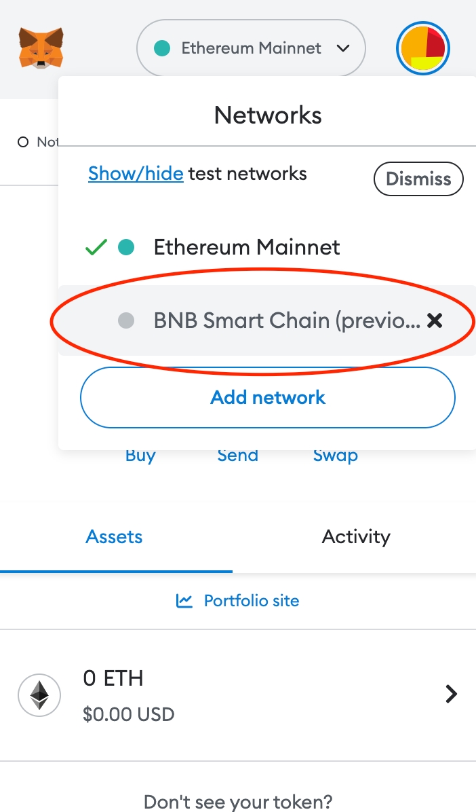Open the Portfolio site link
The height and width of the screenshot is (812, 476).
coord(251,601)
